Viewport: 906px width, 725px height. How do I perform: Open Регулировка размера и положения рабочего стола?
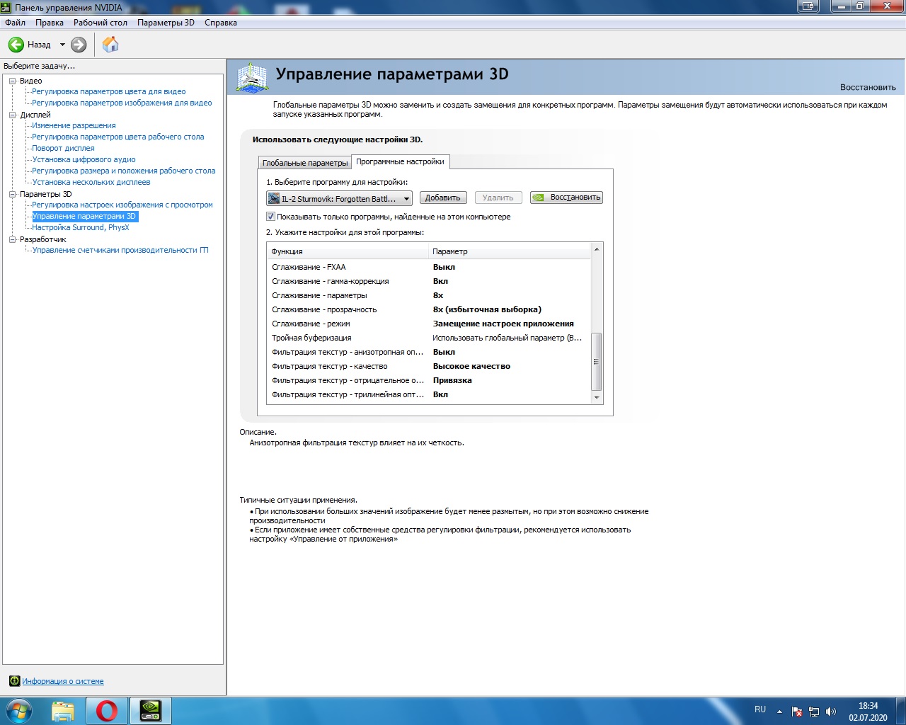tap(124, 171)
